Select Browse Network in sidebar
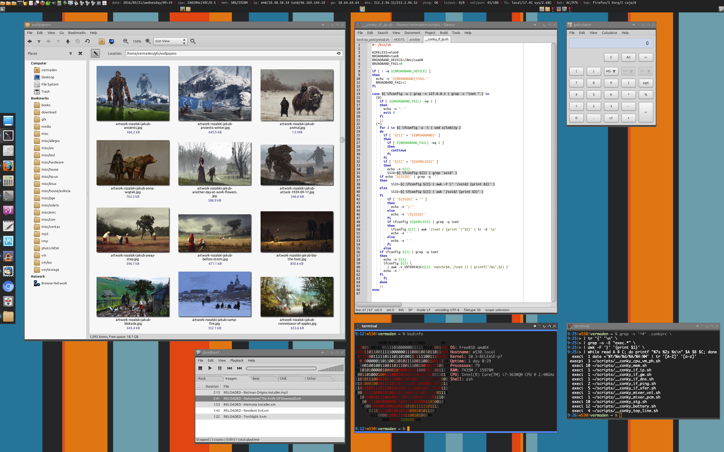This screenshot has height=452, width=724. point(54,283)
